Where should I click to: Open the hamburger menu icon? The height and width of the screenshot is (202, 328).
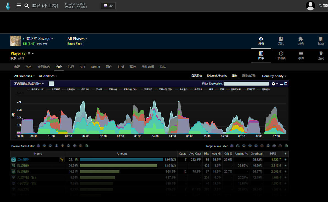coord(19,6)
